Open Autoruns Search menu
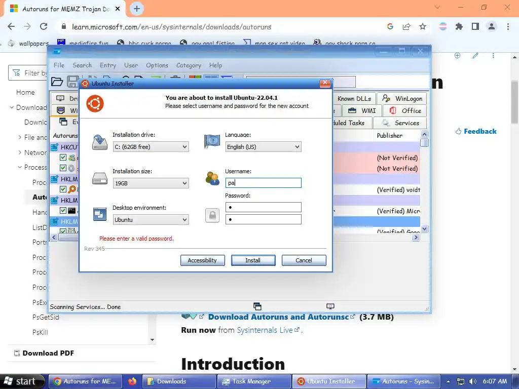The image size is (519, 389). tap(82, 65)
